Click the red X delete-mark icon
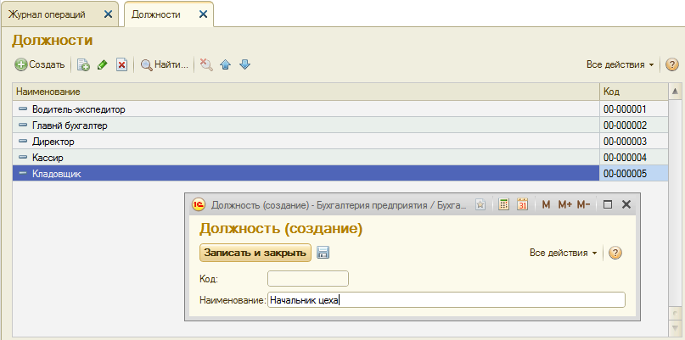Viewport: 685px width, 340px height. point(121,64)
